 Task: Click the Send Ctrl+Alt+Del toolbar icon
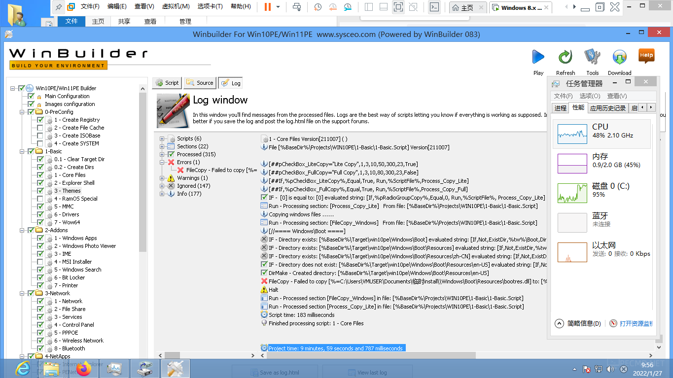(x=297, y=7)
